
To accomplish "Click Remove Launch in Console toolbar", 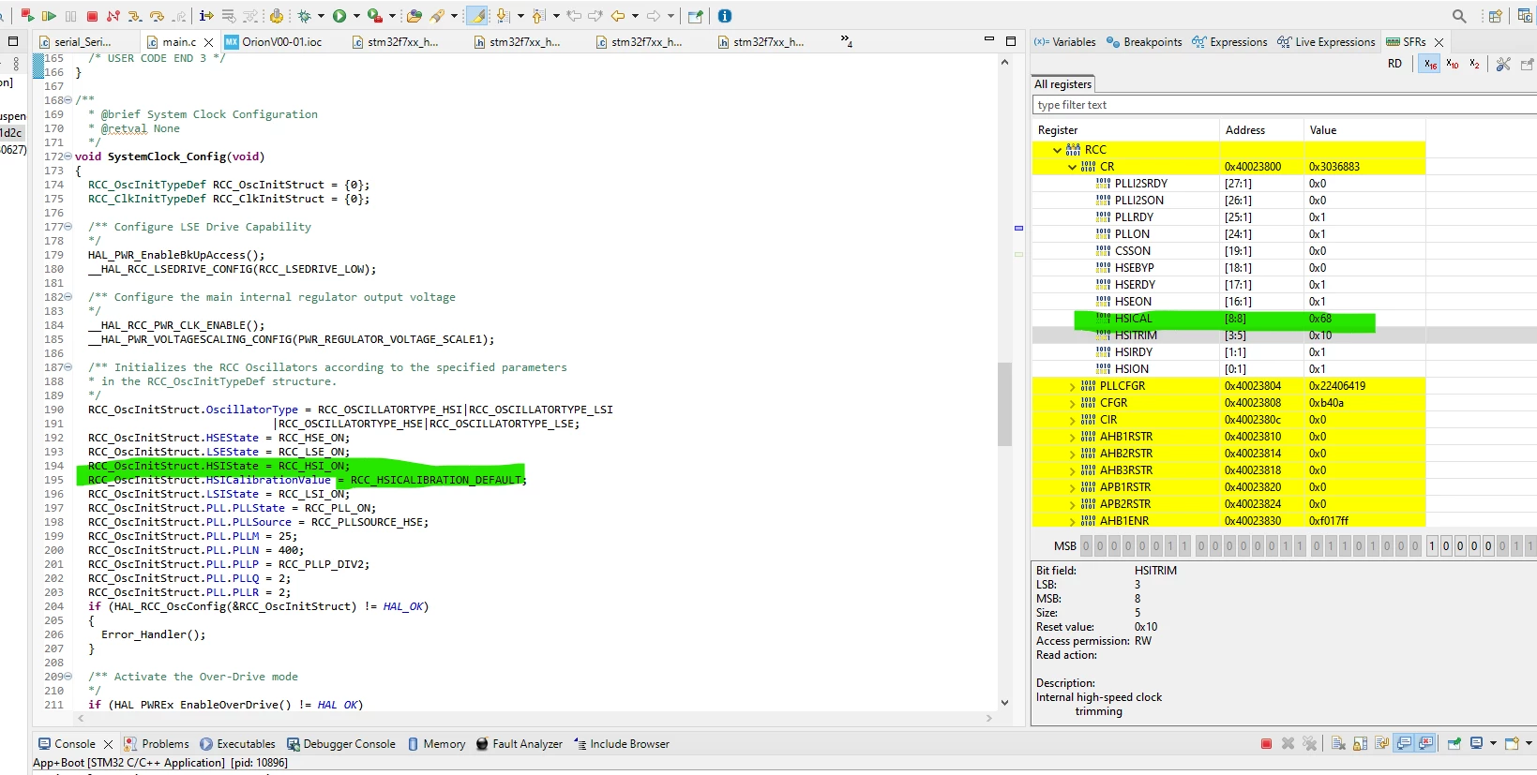I will 1288,743.
